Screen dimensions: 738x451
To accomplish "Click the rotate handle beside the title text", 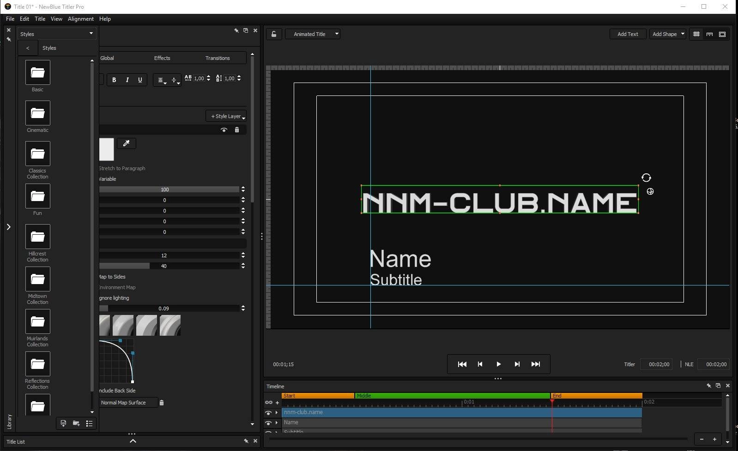I will pos(646,178).
